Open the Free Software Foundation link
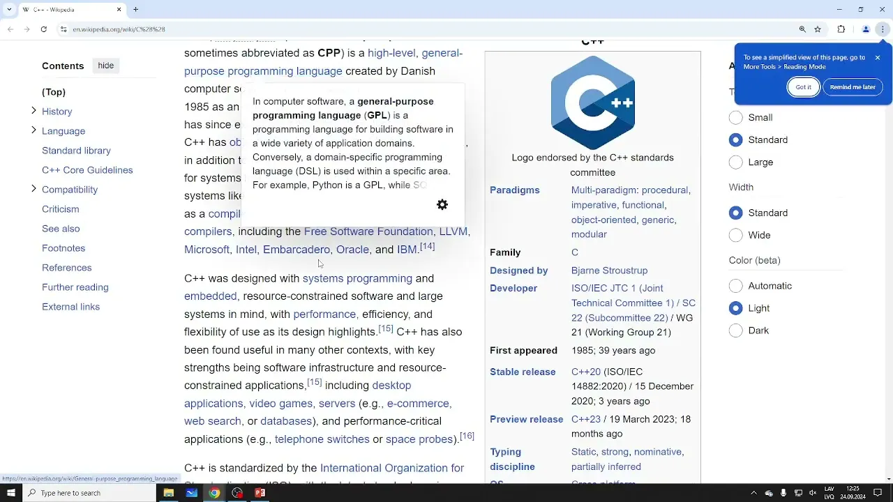The height and width of the screenshot is (502, 893). (x=368, y=231)
